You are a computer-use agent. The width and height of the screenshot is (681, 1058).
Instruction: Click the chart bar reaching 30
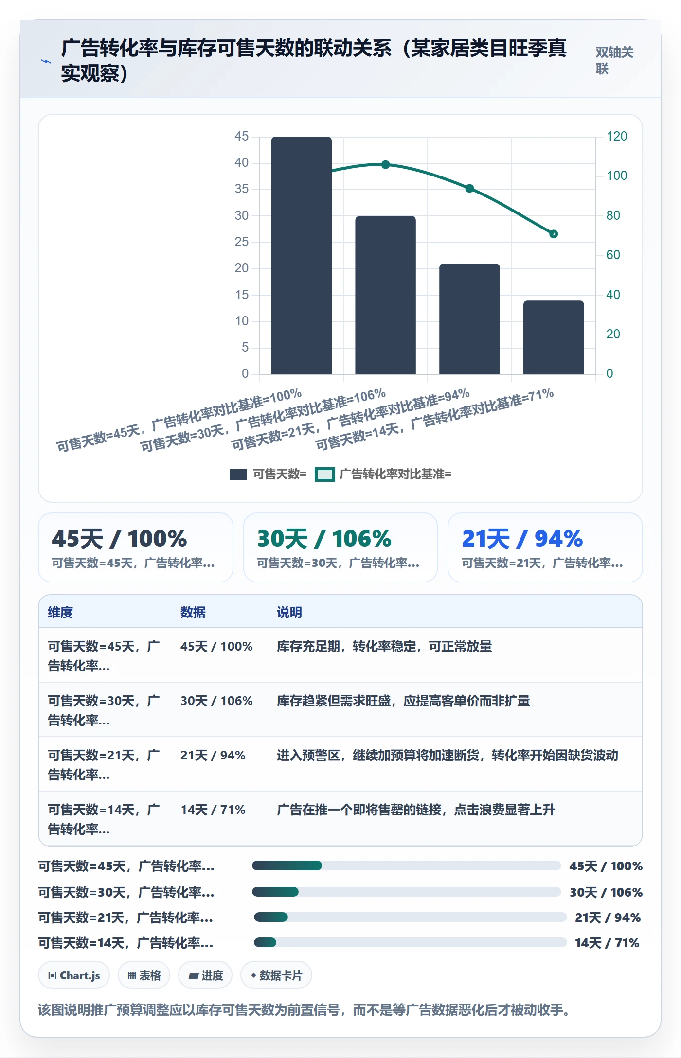coord(385,295)
